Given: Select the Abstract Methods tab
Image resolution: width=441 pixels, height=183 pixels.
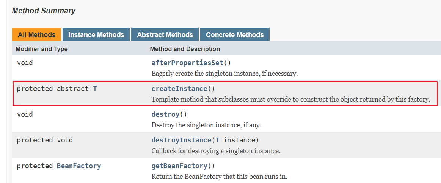Looking at the screenshot, I should [165, 34].
